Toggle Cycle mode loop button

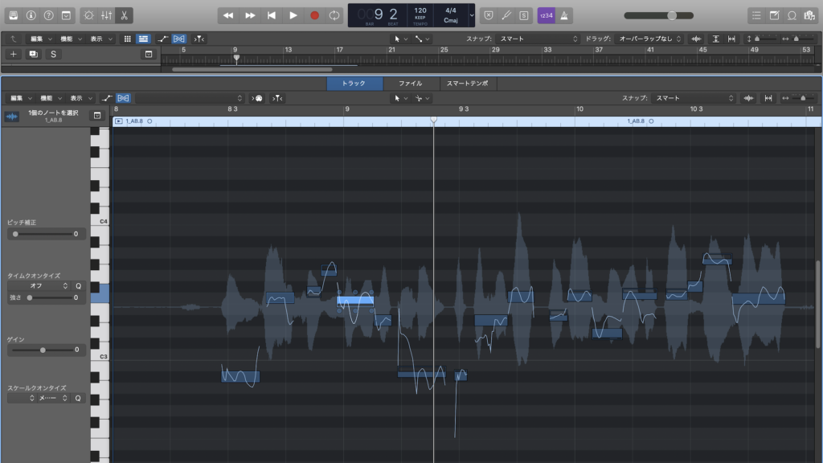pyautogui.click(x=334, y=15)
